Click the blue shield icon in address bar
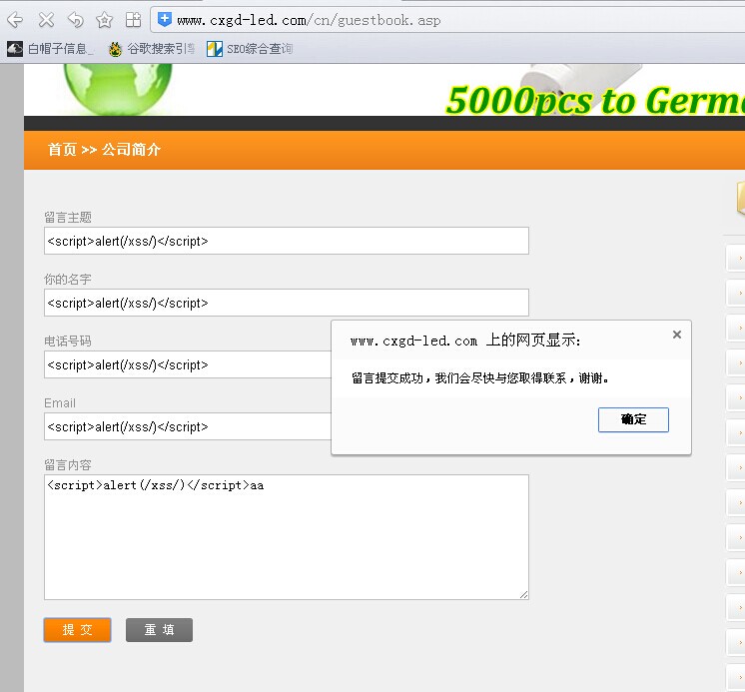745x692 pixels. coord(165,20)
